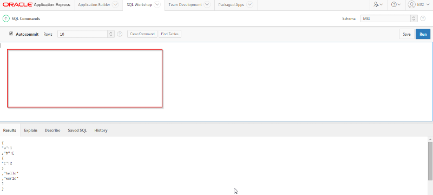Expand the Application Builder dropdown arrow
Viewport: 433px width, 195px height.
116,5
